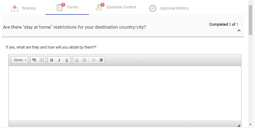Open the Forms tab
Image resolution: width=255 pixels, height=128 pixels.
click(67, 7)
